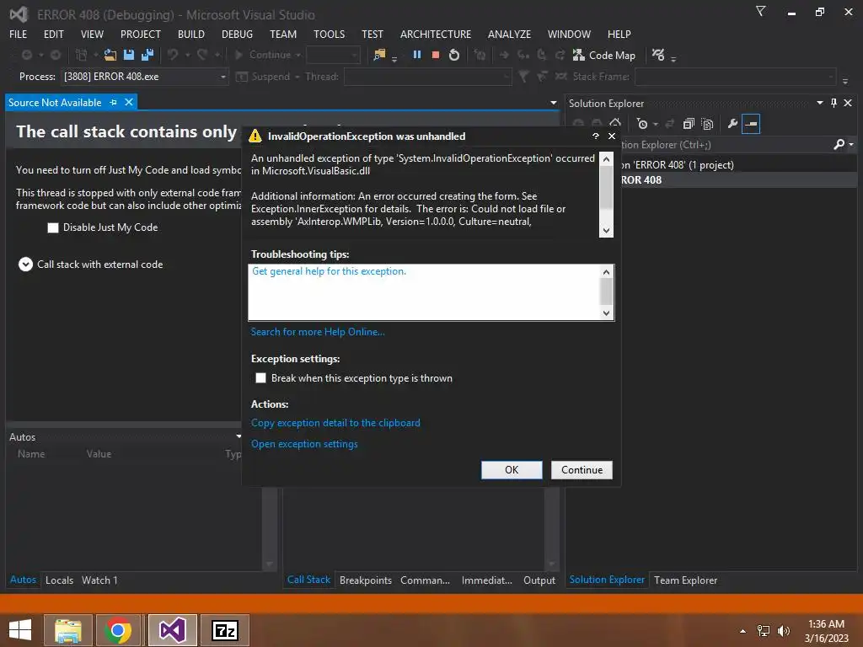Screen dimensions: 863x647
Task: Switch to the Locals tab
Action: tap(60, 580)
